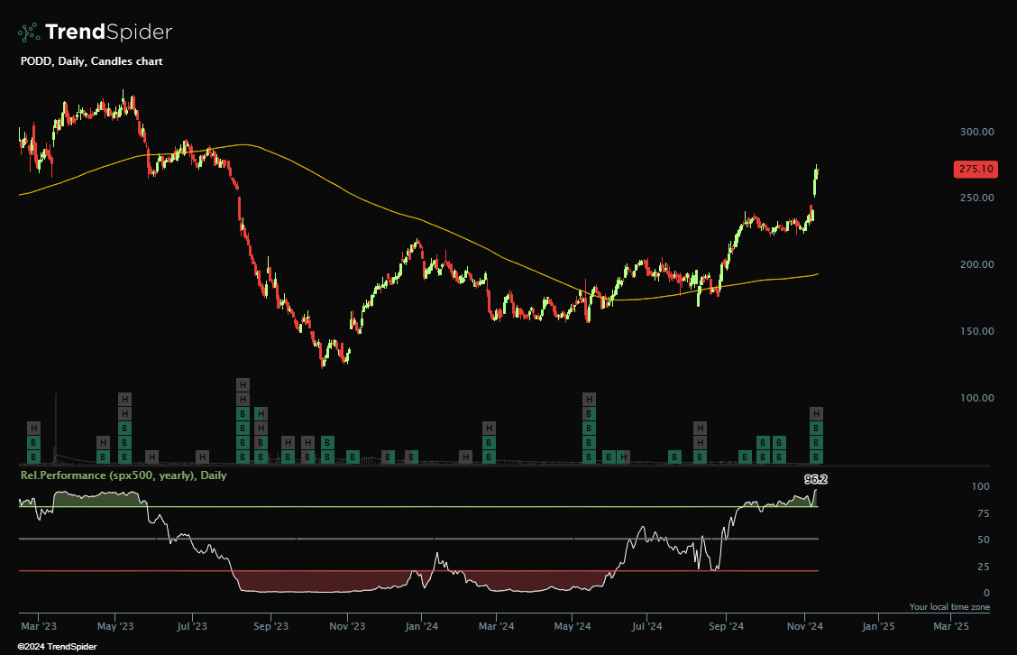Click the ©2024 TrendSpider copyright text

point(57,647)
